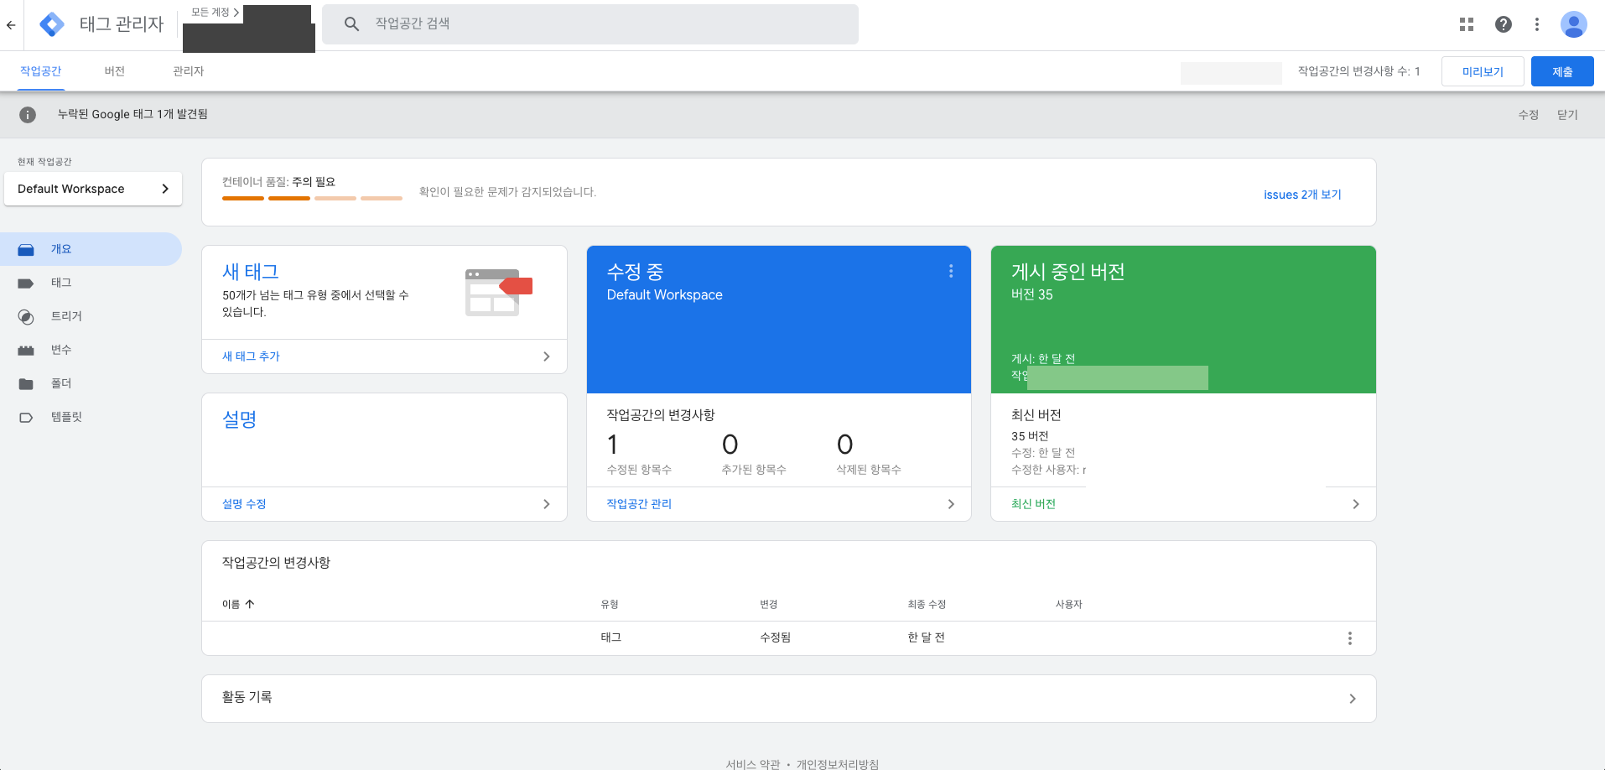Open the overflow menu on the 수정 중 card
Image resolution: width=1605 pixels, height=770 pixels.
(951, 271)
